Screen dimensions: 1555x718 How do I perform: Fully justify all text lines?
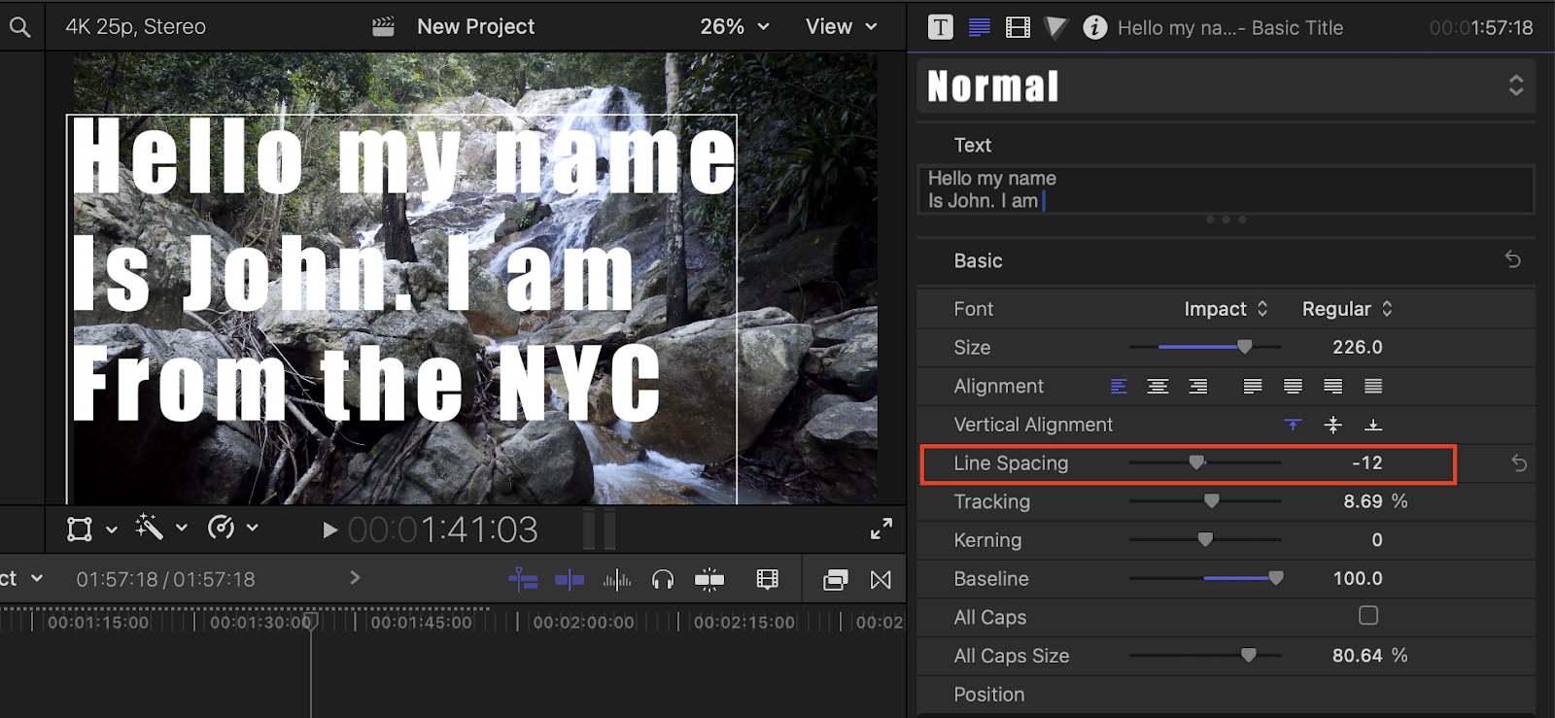pyautogui.click(x=1373, y=387)
